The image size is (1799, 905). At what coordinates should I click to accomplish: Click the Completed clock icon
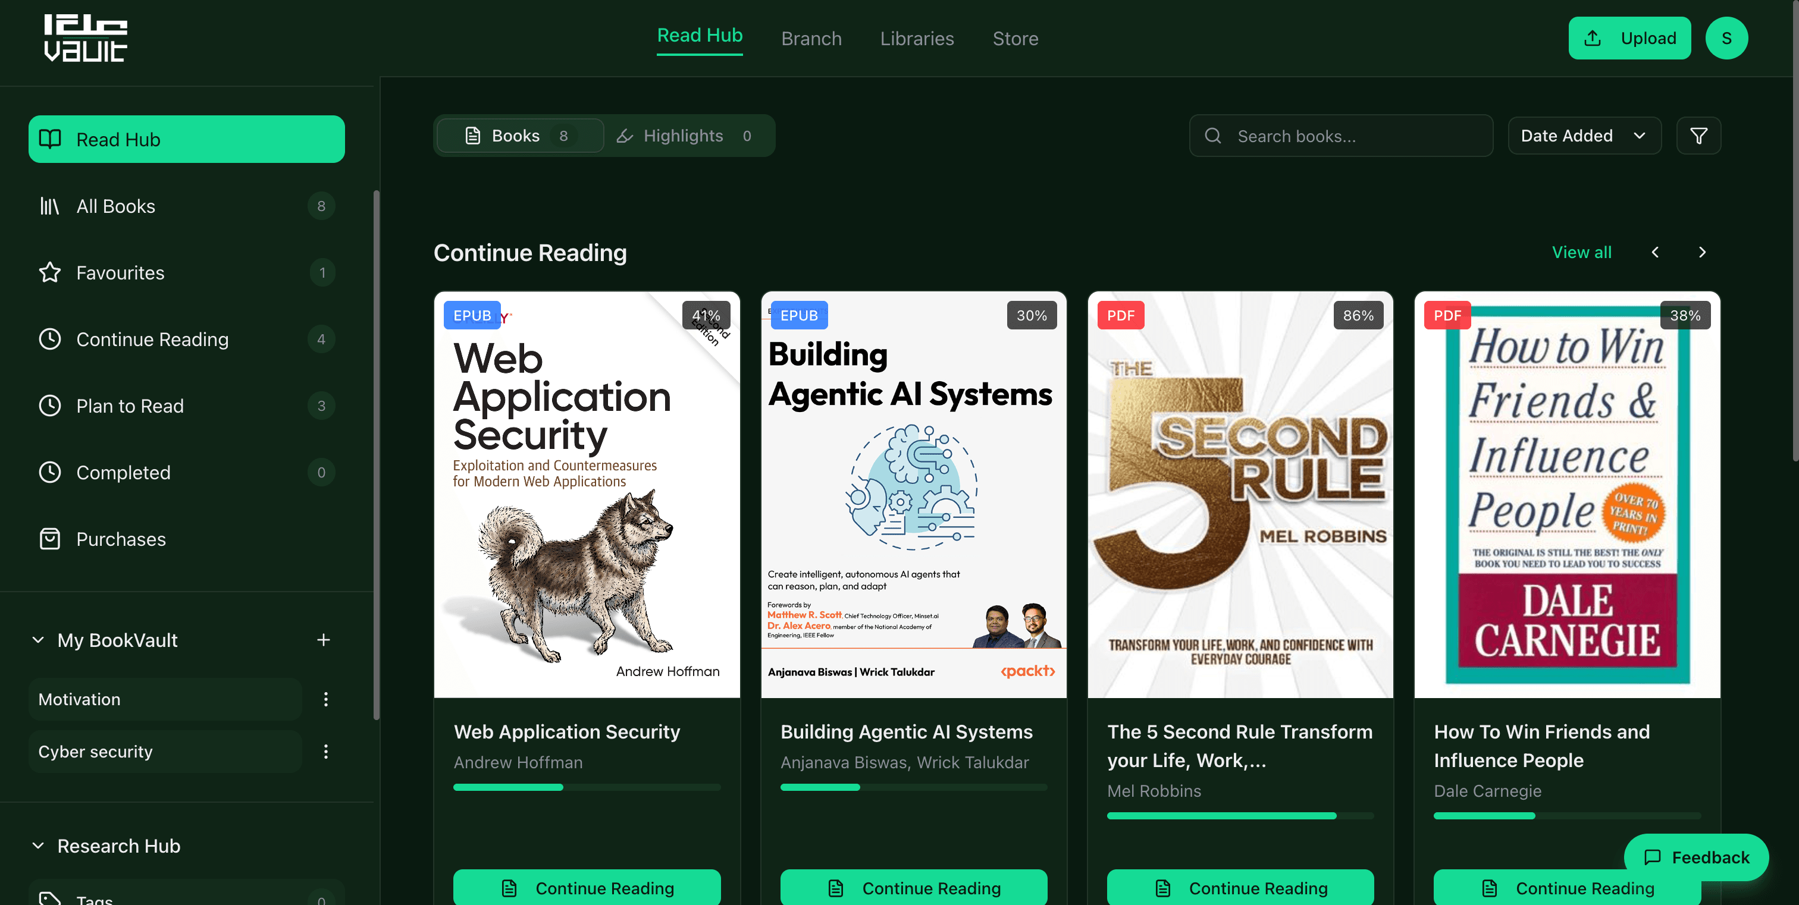(x=49, y=472)
